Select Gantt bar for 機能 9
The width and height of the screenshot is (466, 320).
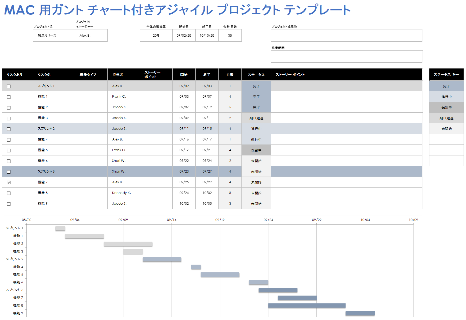360,313
